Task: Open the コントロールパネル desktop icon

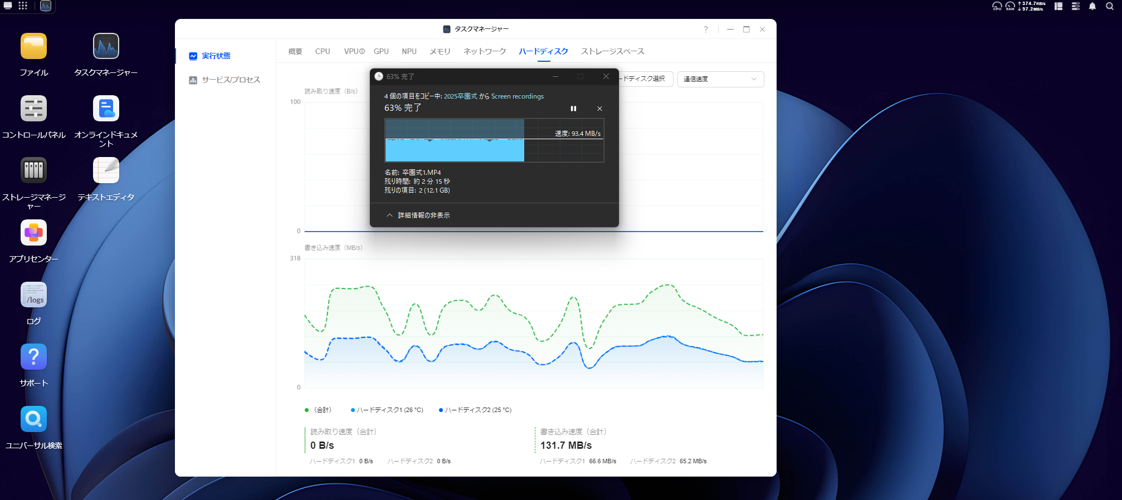Action: [33, 109]
